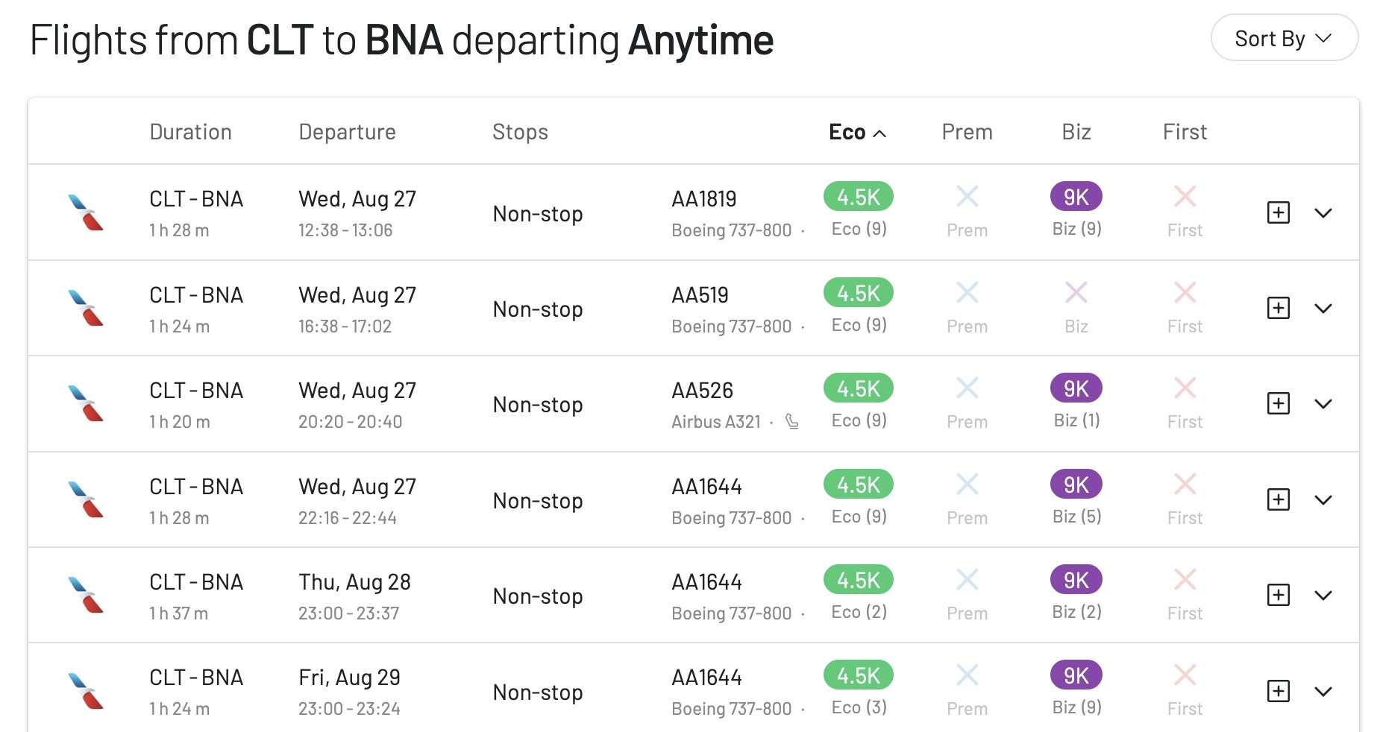Expand details for flight AA1819
Image resolution: width=1383 pixels, height=732 pixels.
click(1323, 213)
